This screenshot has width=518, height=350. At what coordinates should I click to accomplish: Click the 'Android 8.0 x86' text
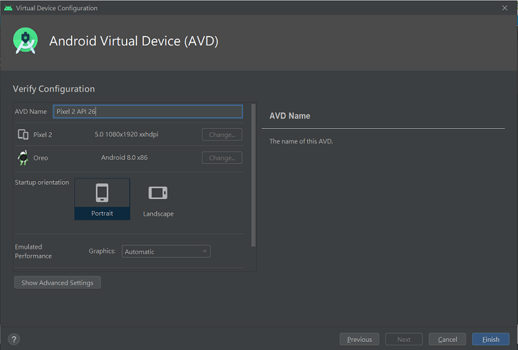124,157
